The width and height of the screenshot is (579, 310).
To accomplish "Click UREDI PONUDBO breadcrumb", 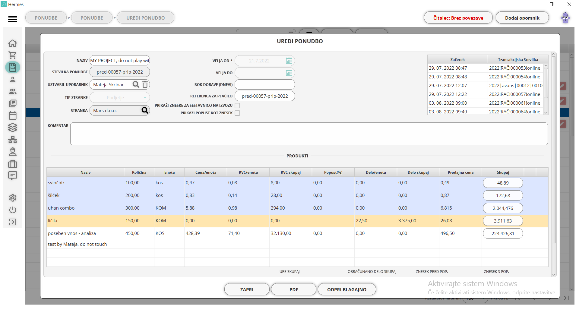I will (x=146, y=18).
